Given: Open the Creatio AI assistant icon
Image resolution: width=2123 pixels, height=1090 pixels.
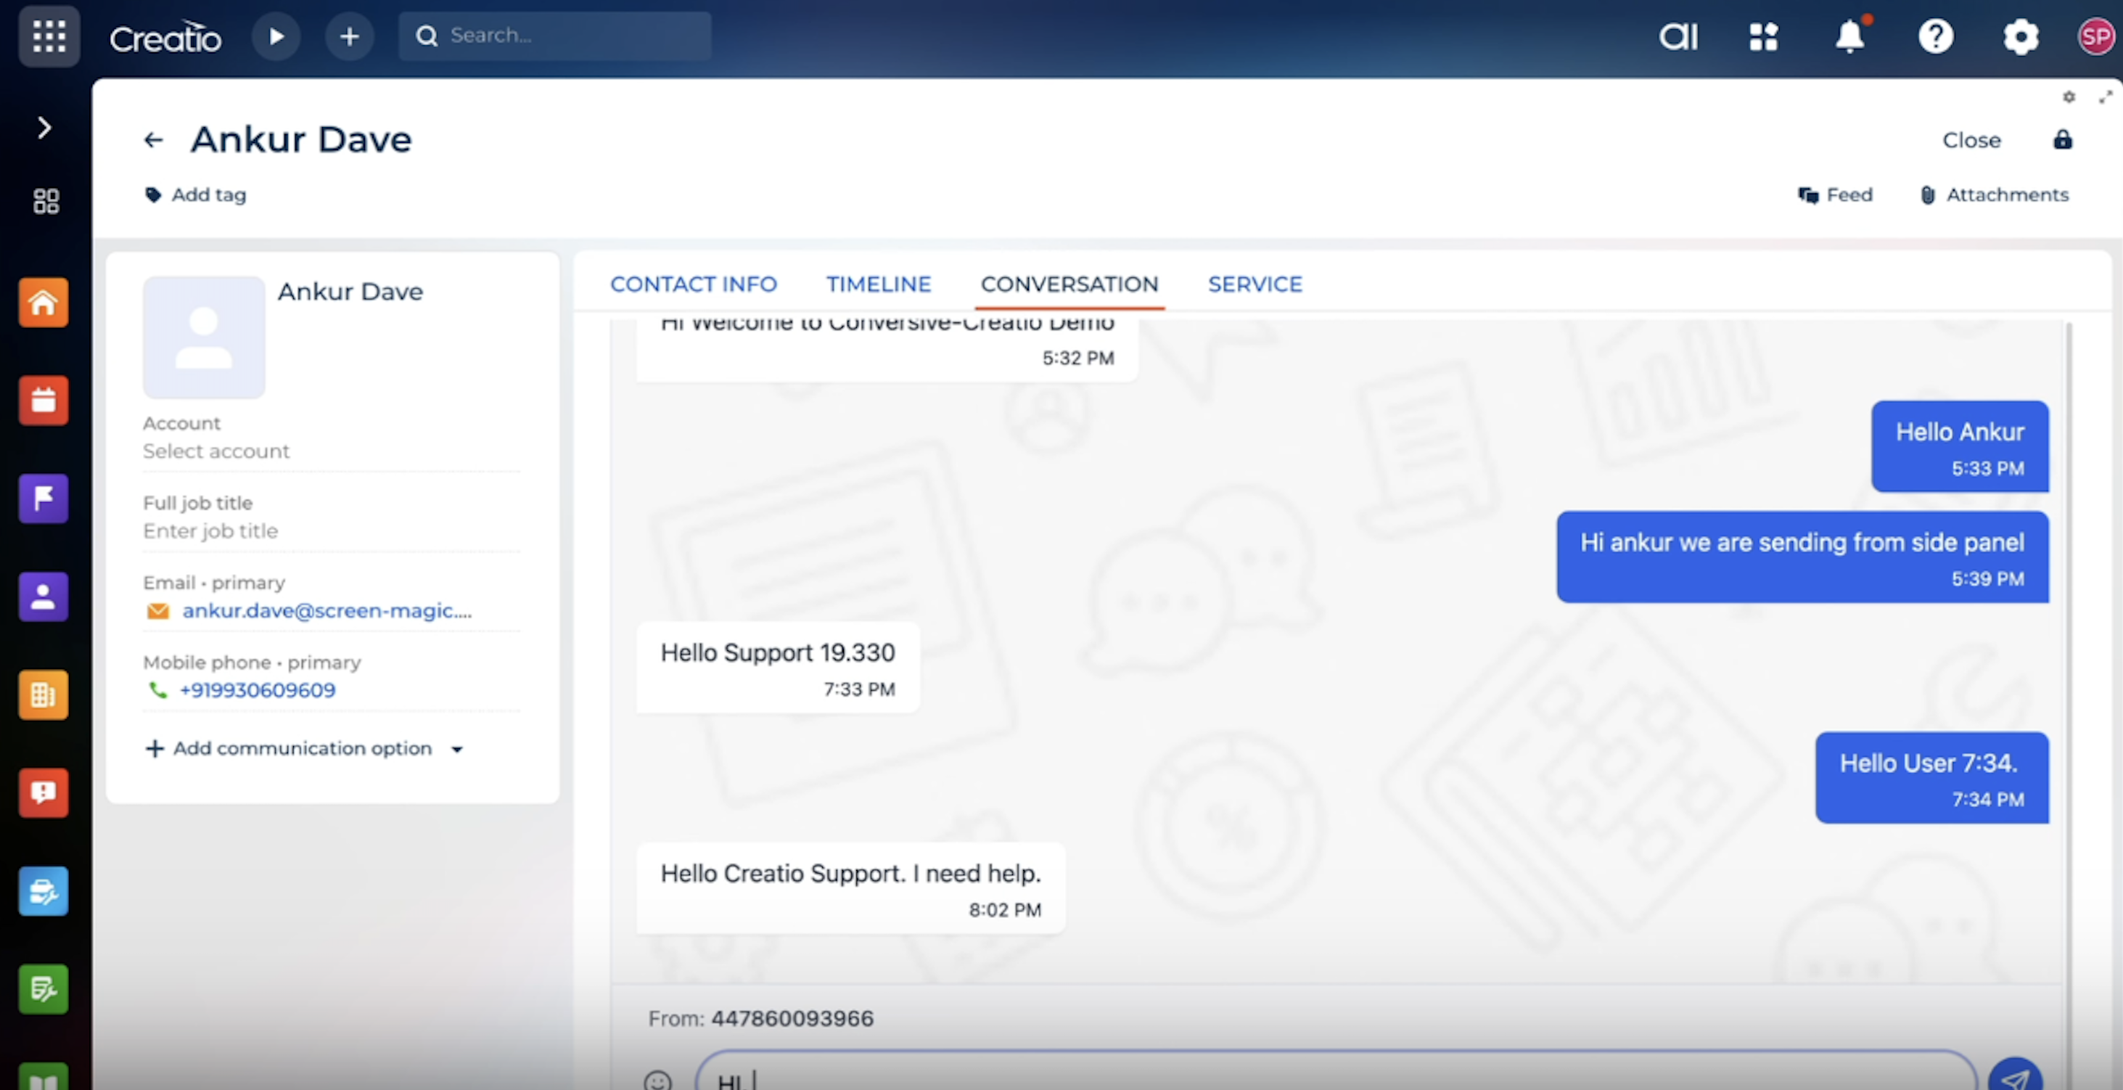Looking at the screenshot, I should pyautogui.click(x=1678, y=36).
